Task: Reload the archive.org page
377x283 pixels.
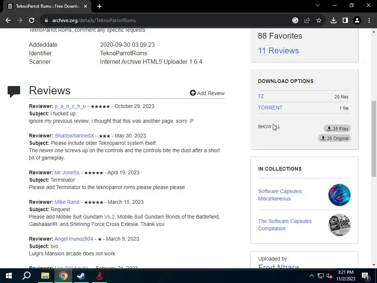Action: (32, 21)
